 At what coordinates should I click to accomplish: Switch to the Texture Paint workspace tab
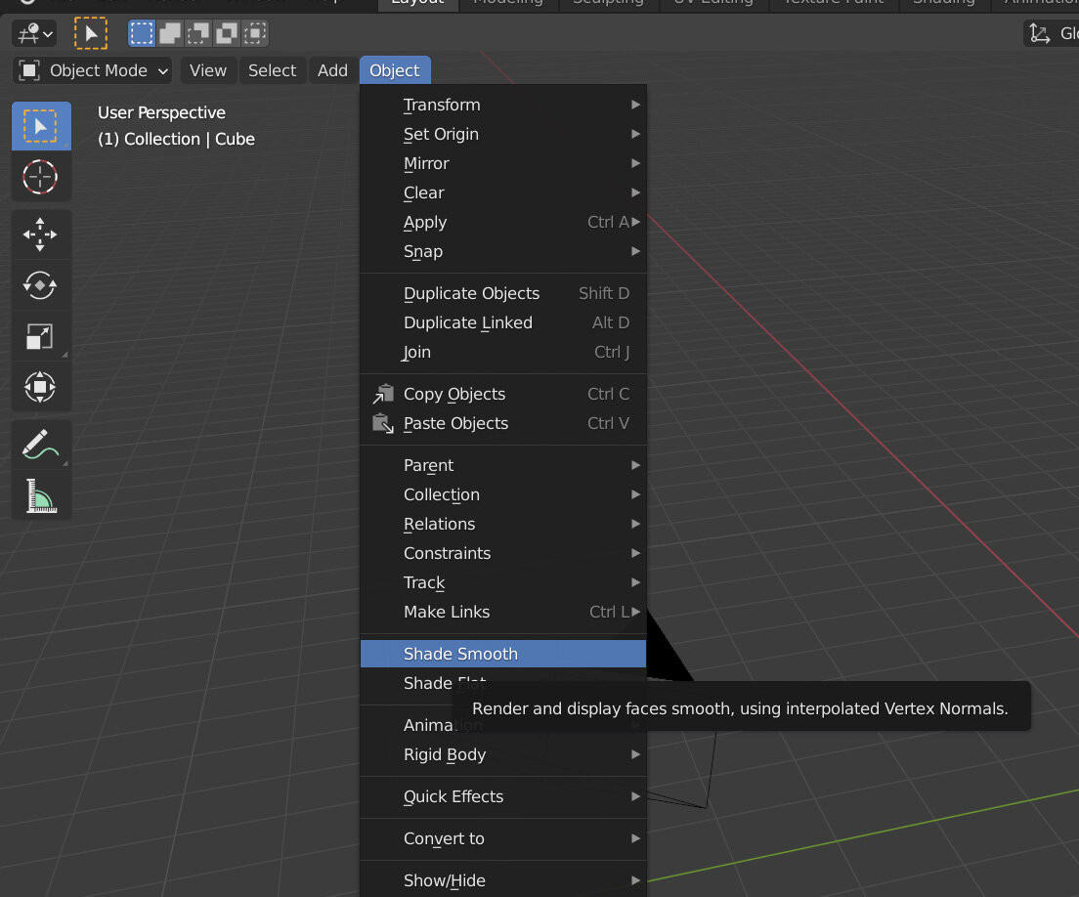(834, 3)
